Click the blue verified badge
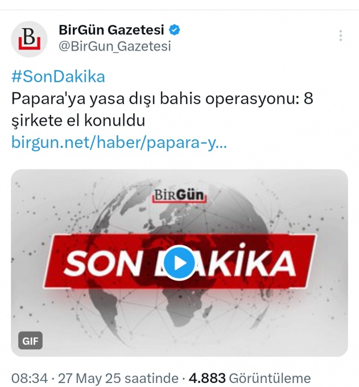 coord(175,30)
